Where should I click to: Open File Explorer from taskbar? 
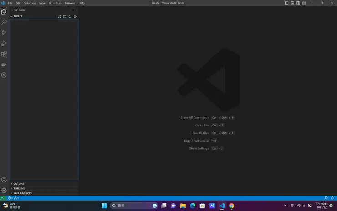183,206
